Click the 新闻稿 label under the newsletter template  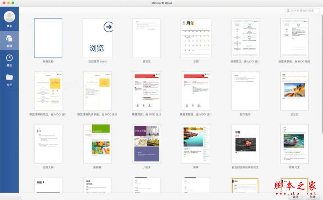point(97,167)
